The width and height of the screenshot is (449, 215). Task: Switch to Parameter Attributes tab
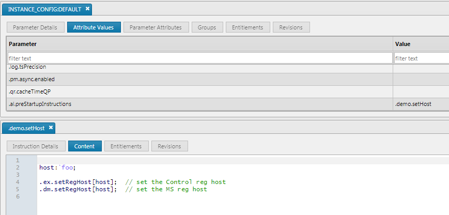[x=156, y=27]
